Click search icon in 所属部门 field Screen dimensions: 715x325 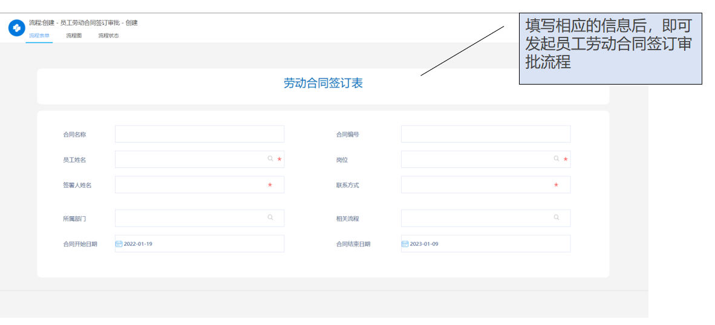point(270,217)
